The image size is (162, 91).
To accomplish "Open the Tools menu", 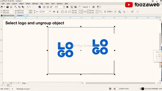I will click(x=53, y=4).
